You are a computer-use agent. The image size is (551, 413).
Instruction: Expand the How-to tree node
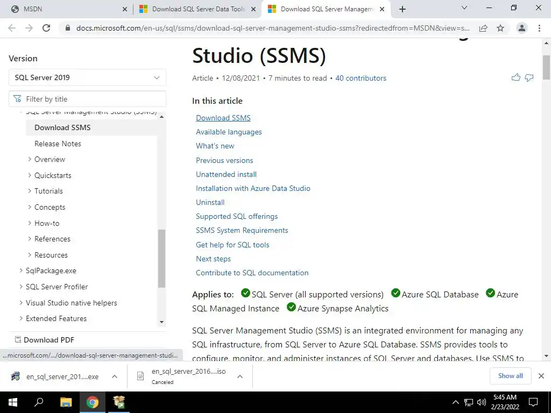[x=30, y=223]
